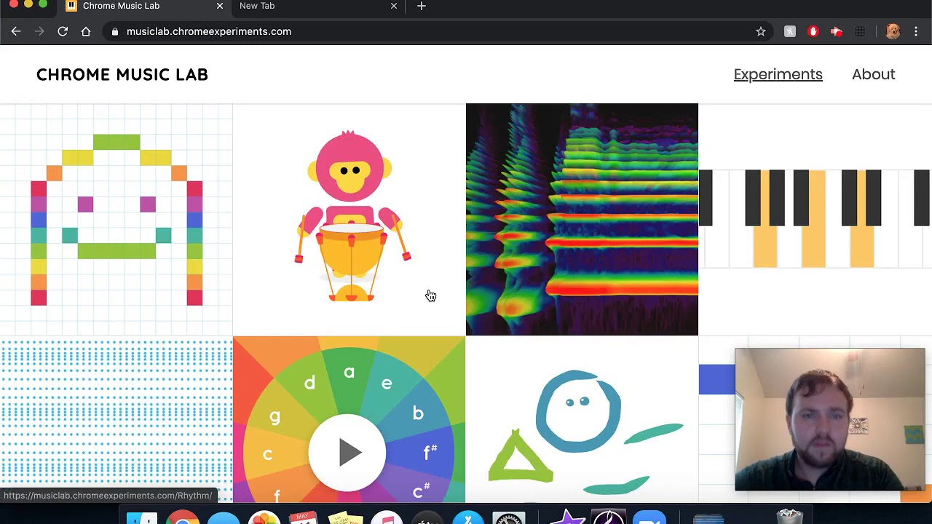The height and width of the screenshot is (524, 932).
Task: Switch to the New Tab tab
Action: pos(318,6)
